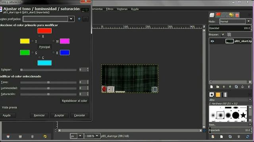
Task: Create a new layer group folder icon
Action: (x=218, y=87)
